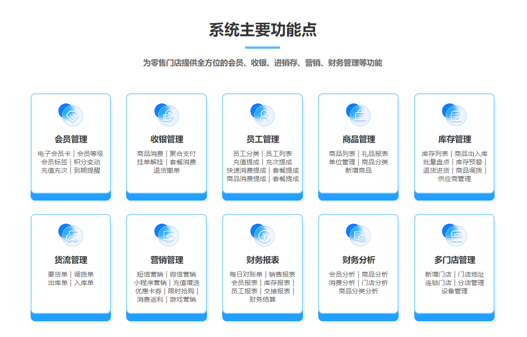Click 交接报表 text
Viewport: 527px width, 337px height.
click(x=277, y=291)
